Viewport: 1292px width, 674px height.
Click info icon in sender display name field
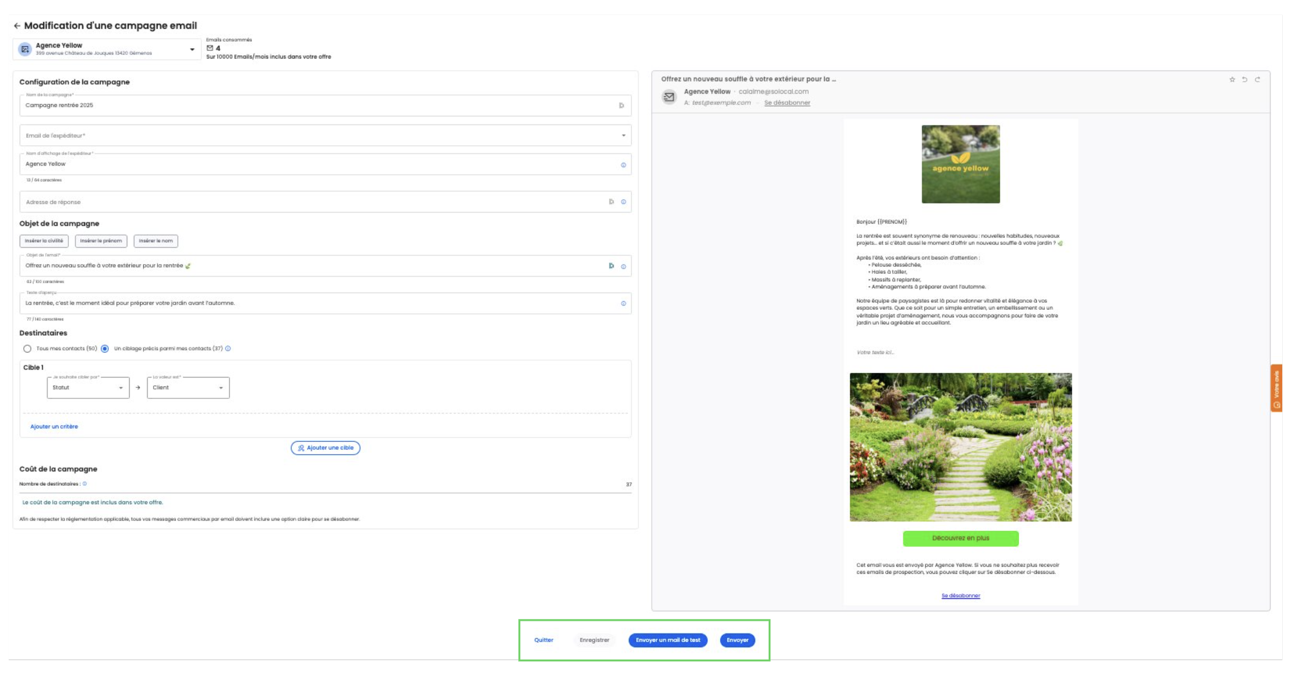(x=623, y=165)
